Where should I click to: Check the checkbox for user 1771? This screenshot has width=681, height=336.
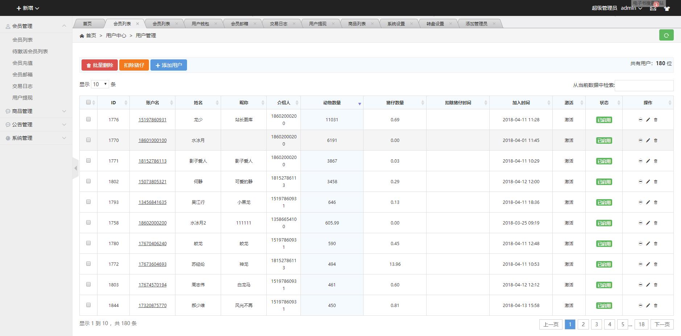click(88, 160)
